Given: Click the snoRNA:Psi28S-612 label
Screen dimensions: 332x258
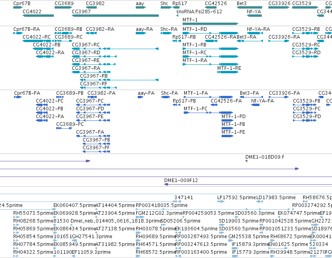Looking at the screenshot, I should [199, 11].
